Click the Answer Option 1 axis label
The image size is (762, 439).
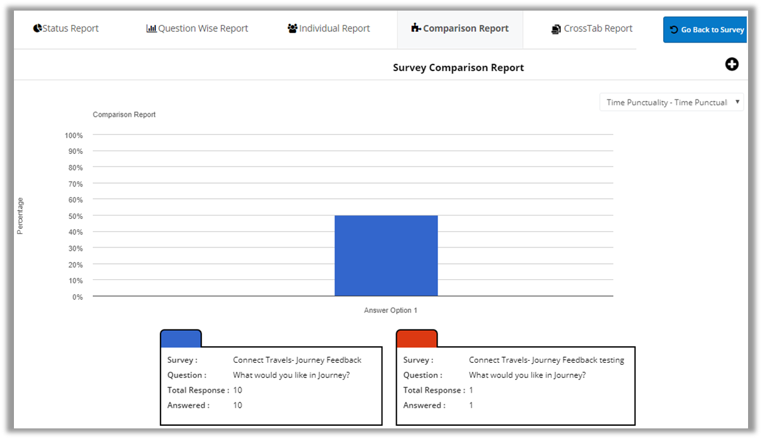[x=390, y=310]
